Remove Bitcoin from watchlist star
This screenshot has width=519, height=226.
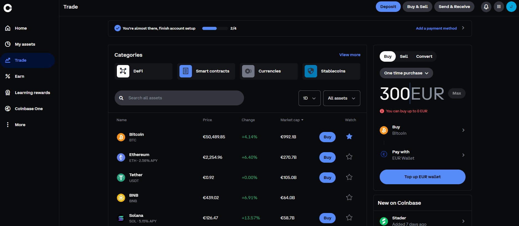click(349, 136)
